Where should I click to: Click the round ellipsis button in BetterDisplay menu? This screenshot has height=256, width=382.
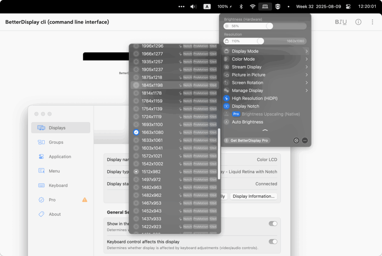[x=305, y=140]
